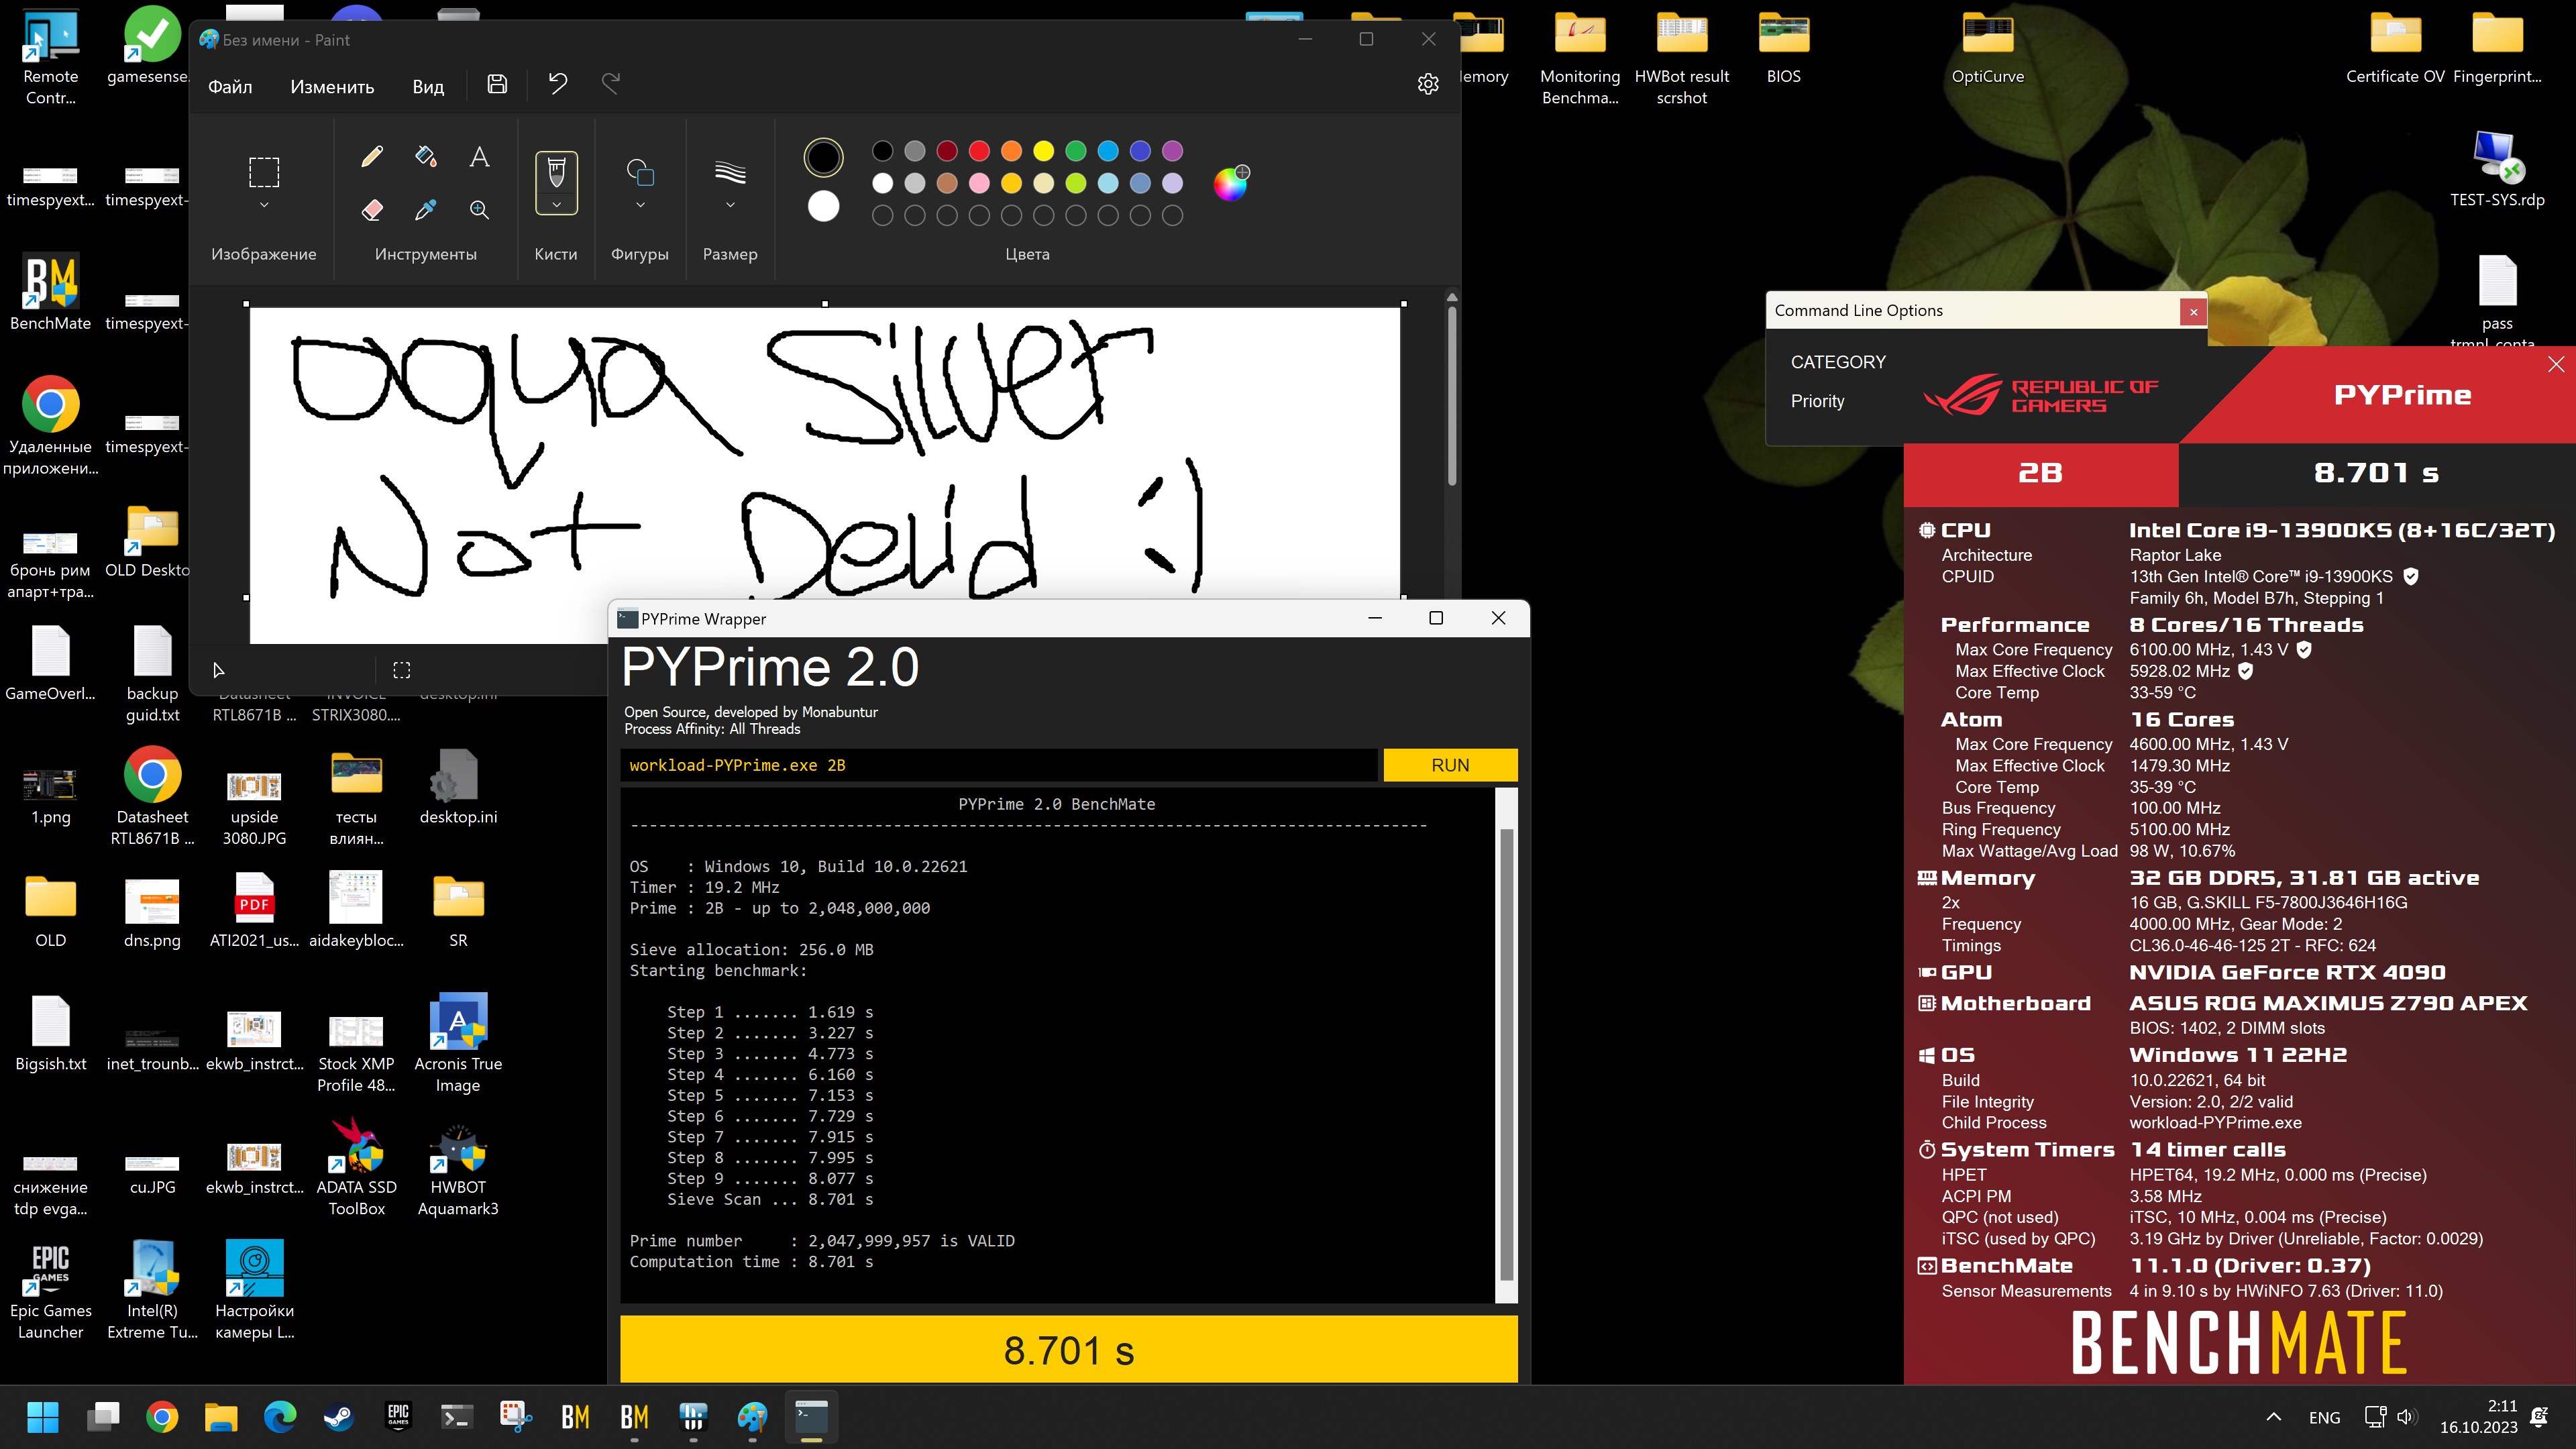Click the Brushes tool icon in Paint
Viewport: 2576px width, 1449px height.
(556, 173)
